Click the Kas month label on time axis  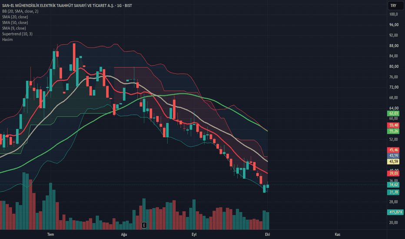click(x=337, y=234)
